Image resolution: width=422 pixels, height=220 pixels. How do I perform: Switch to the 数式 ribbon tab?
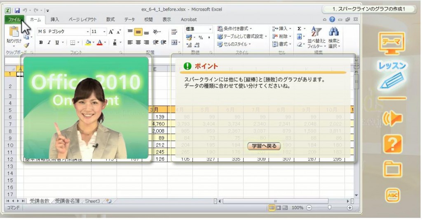[110, 20]
